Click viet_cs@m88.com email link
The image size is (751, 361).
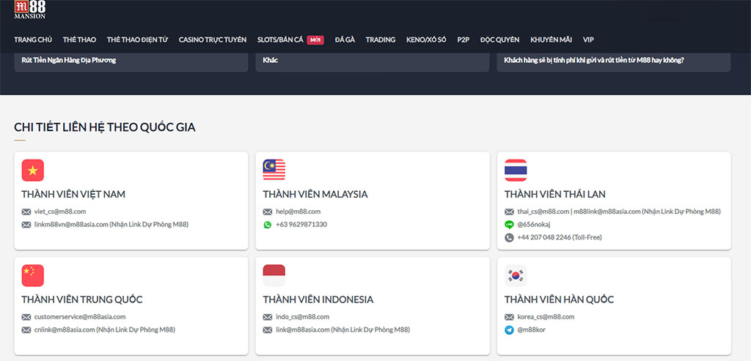click(60, 212)
